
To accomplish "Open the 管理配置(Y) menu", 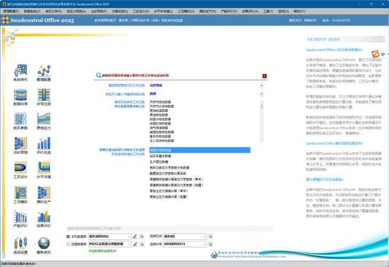I will coord(11,11).
